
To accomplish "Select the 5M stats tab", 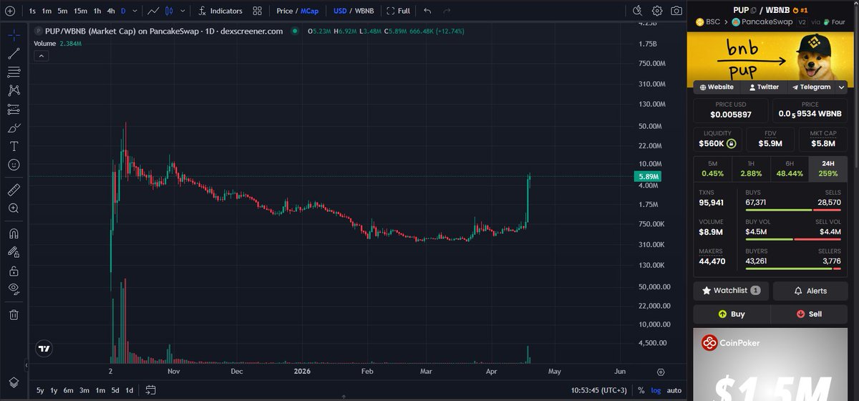I will 712,168.
